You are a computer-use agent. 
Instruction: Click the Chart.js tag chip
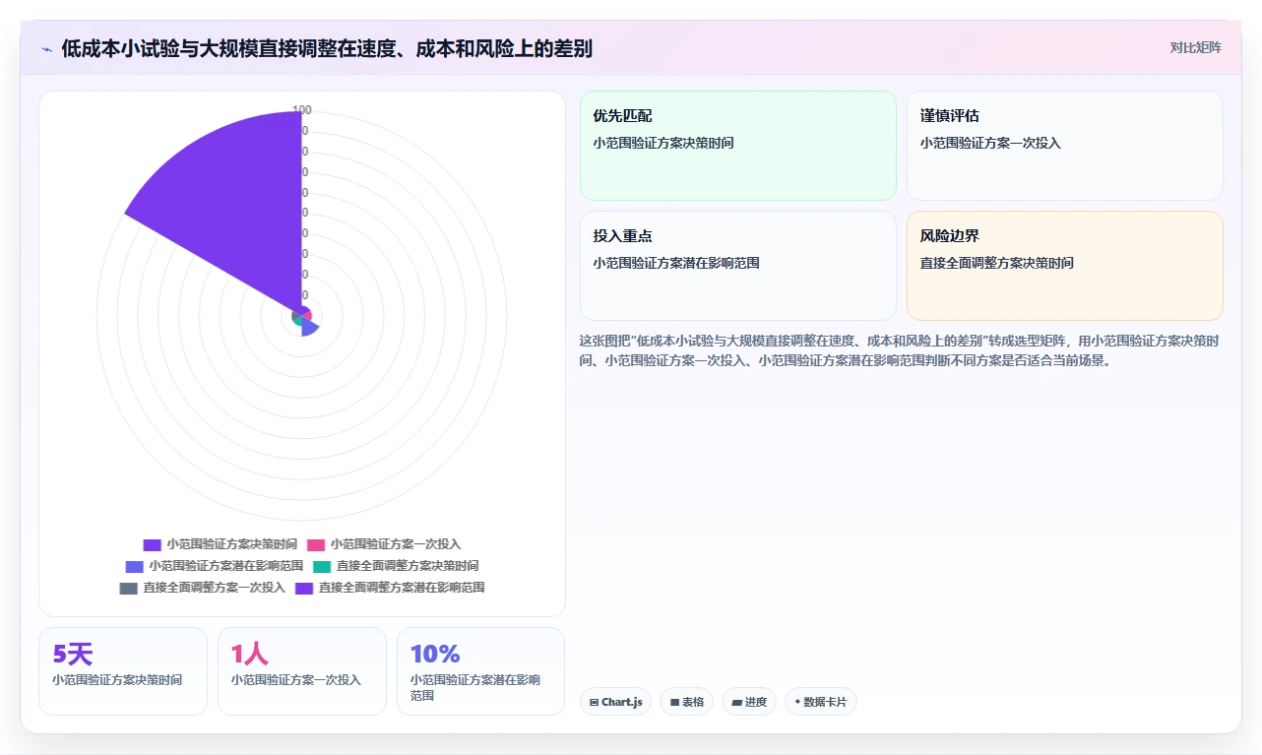pos(615,702)
